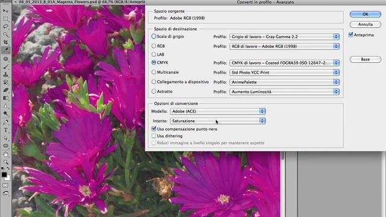Select the Crop tool

click(x=5, y=42)
